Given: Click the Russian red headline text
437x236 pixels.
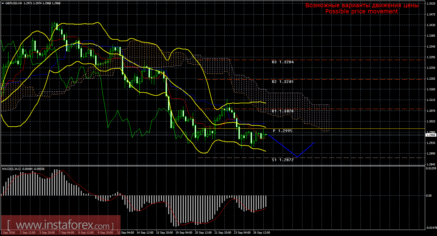Looking at the screenshot, I should click(362, 5).
